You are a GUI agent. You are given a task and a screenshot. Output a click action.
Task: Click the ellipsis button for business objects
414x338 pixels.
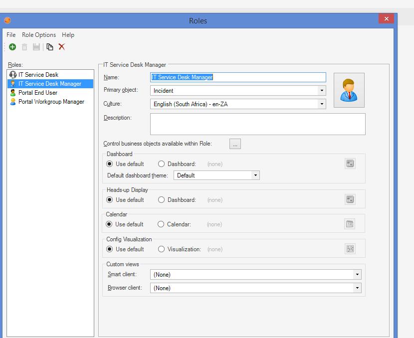(x=235, y=144)
